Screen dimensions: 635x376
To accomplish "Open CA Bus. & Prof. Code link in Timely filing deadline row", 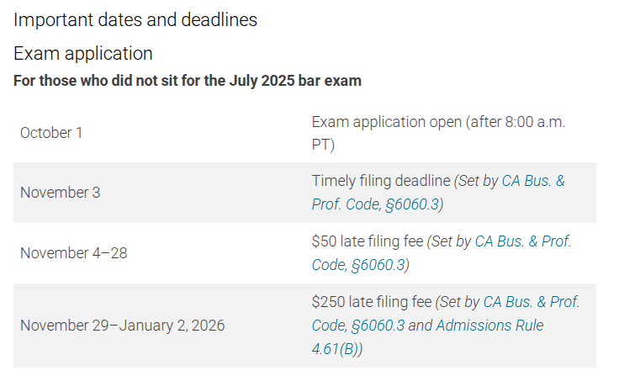I will click(534, 181).
